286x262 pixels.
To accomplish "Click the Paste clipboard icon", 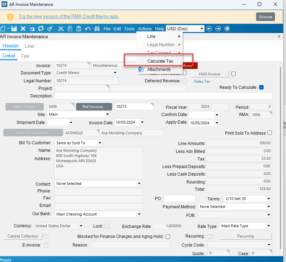I will pos(78,29).
